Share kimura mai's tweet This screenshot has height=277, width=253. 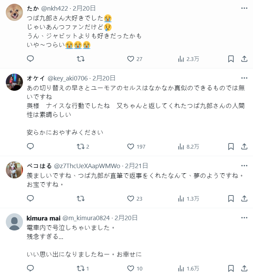pyautogui.click(x=244, y=268)
